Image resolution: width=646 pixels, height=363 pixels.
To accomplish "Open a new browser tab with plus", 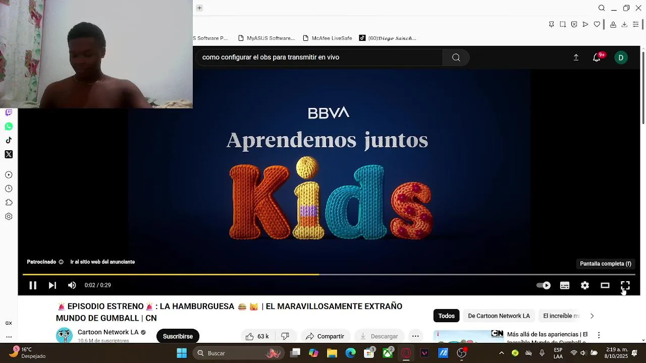I will tap(199, 8).
